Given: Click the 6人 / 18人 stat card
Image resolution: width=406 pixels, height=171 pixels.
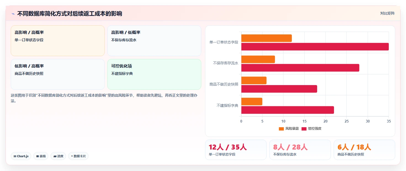Looking at the screenshot, I should point(364,150).
